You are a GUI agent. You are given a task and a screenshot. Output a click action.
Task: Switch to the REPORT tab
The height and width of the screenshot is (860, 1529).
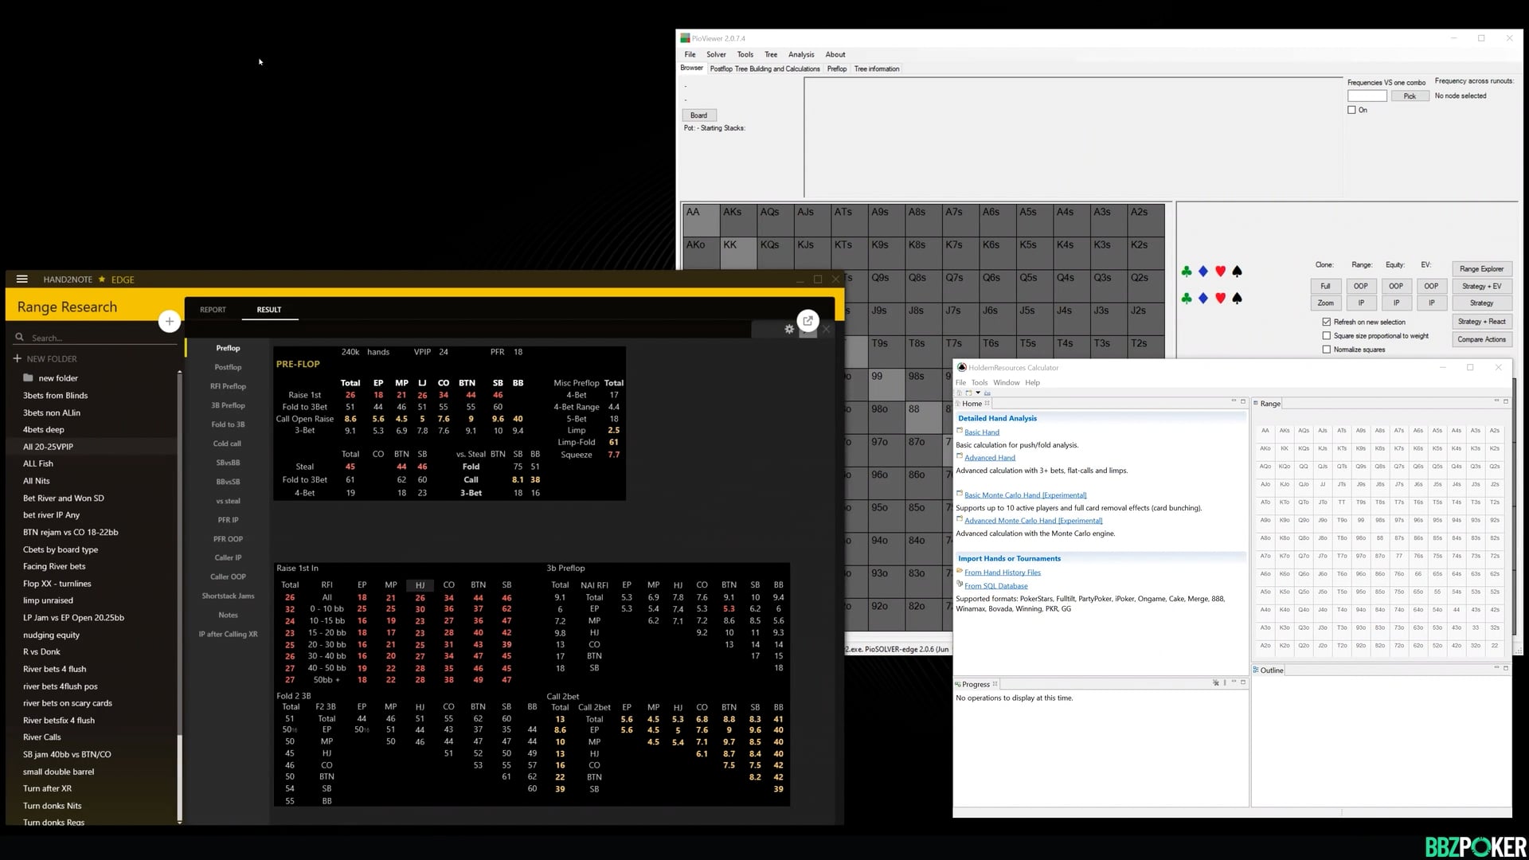coord(213,310)
